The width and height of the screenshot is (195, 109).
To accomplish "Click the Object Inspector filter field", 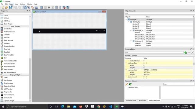I will [160, 13].
